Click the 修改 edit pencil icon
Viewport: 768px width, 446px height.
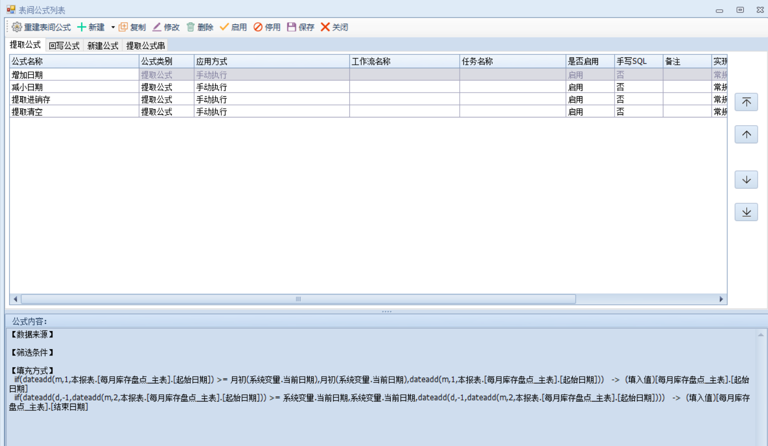click(x=157, y=27)
